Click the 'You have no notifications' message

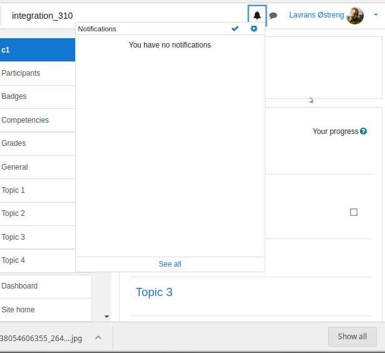click(x=170, y=45)
